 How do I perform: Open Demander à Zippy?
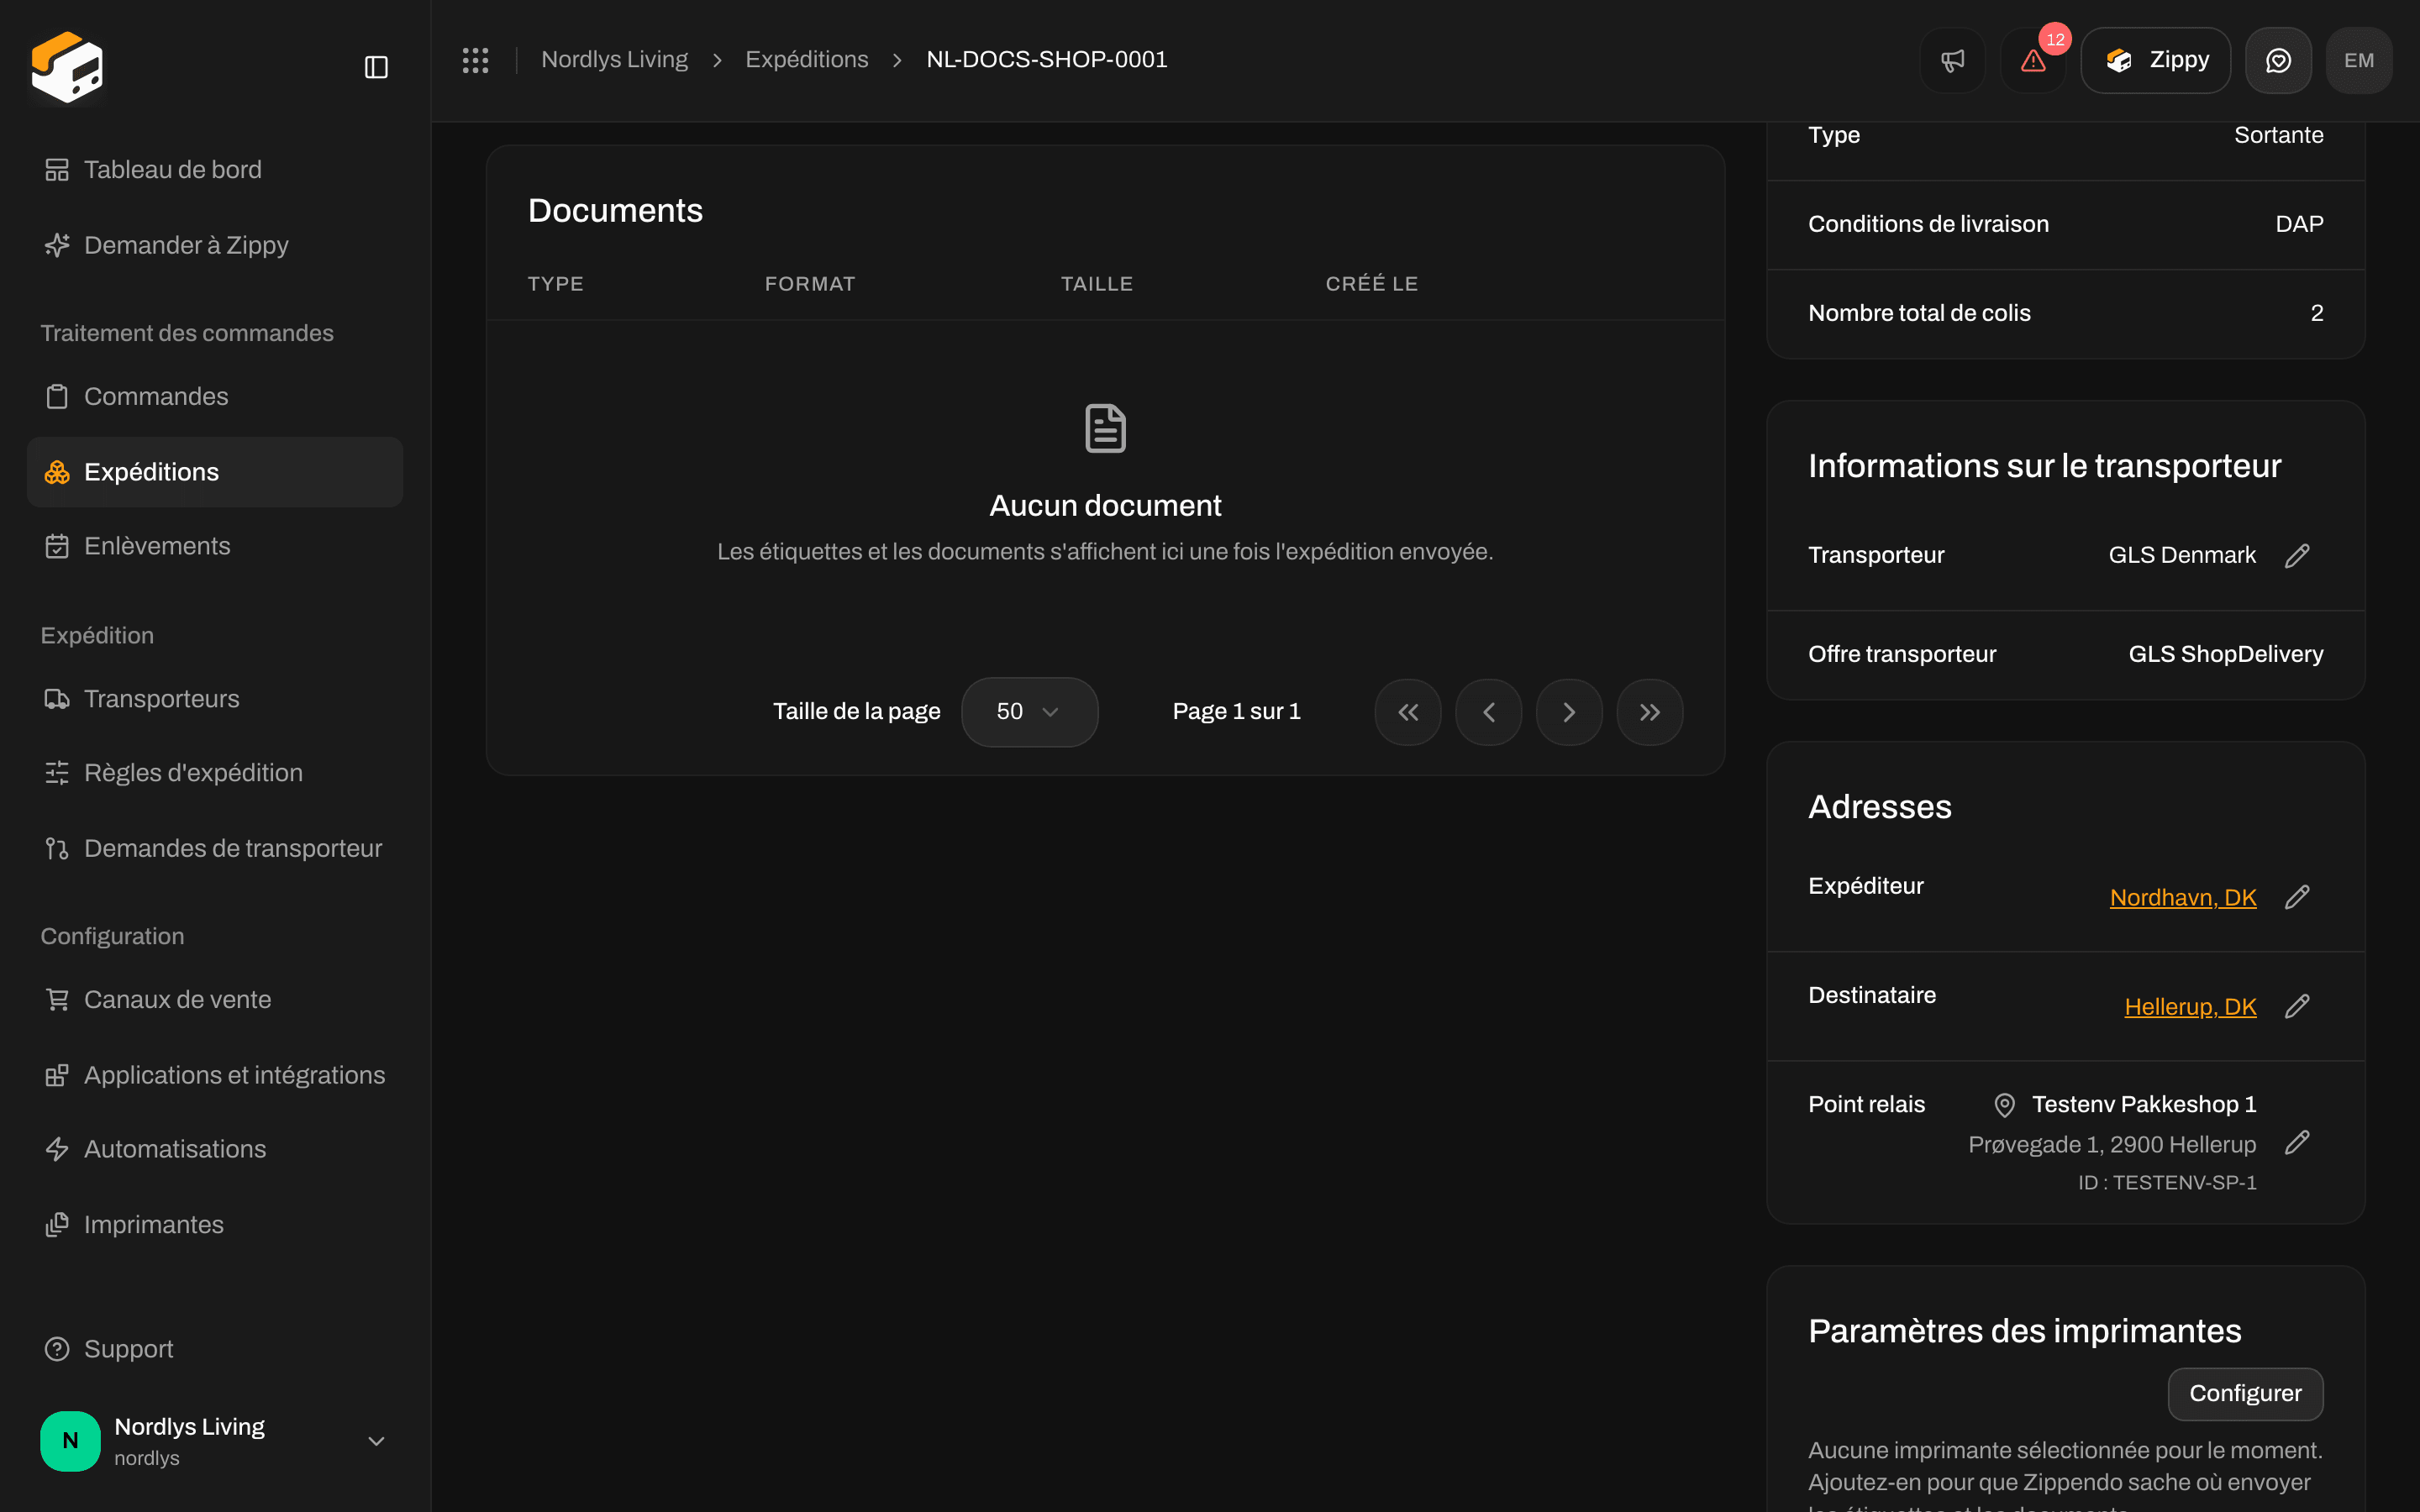coord(215,245)
